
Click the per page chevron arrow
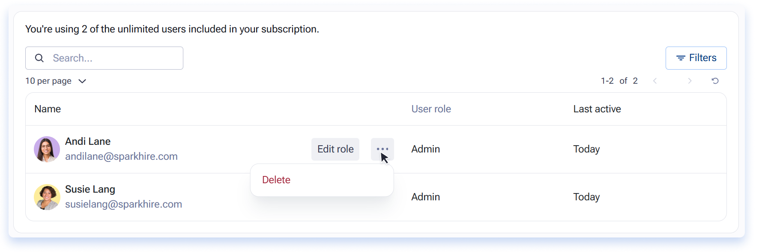click(x=82, y=81)
